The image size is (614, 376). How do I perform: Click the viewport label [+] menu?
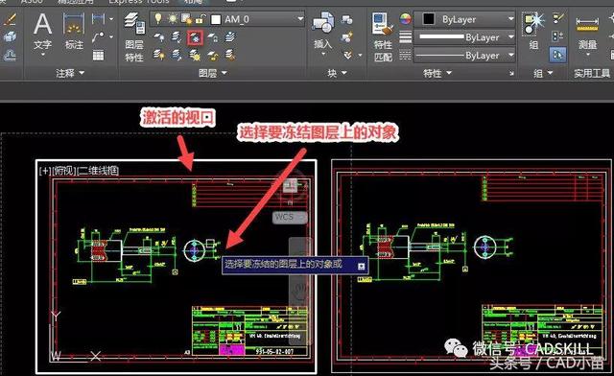45,171
